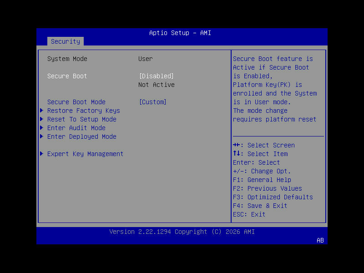Click the F3: Optimized Defaults hint

pos(273,197)
